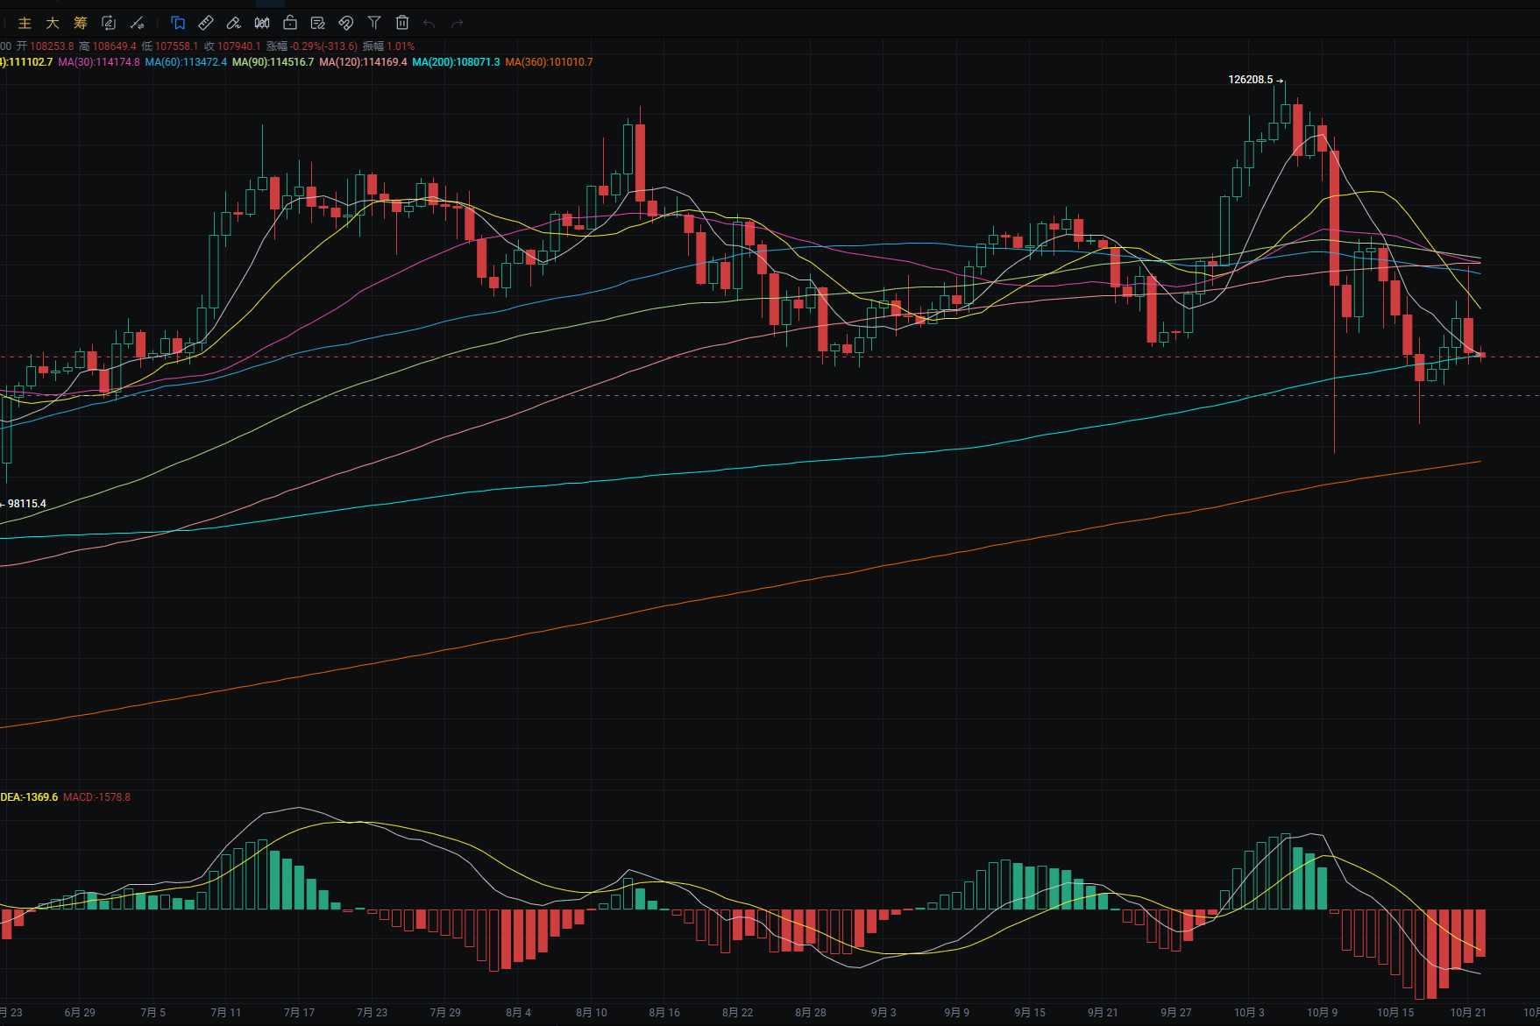
Task: Redo the last drawing action
Action: 457,23
